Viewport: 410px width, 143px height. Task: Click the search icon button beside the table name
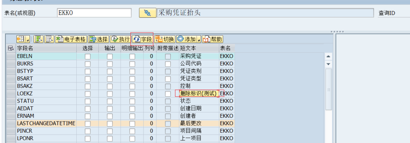pos(148,13)
